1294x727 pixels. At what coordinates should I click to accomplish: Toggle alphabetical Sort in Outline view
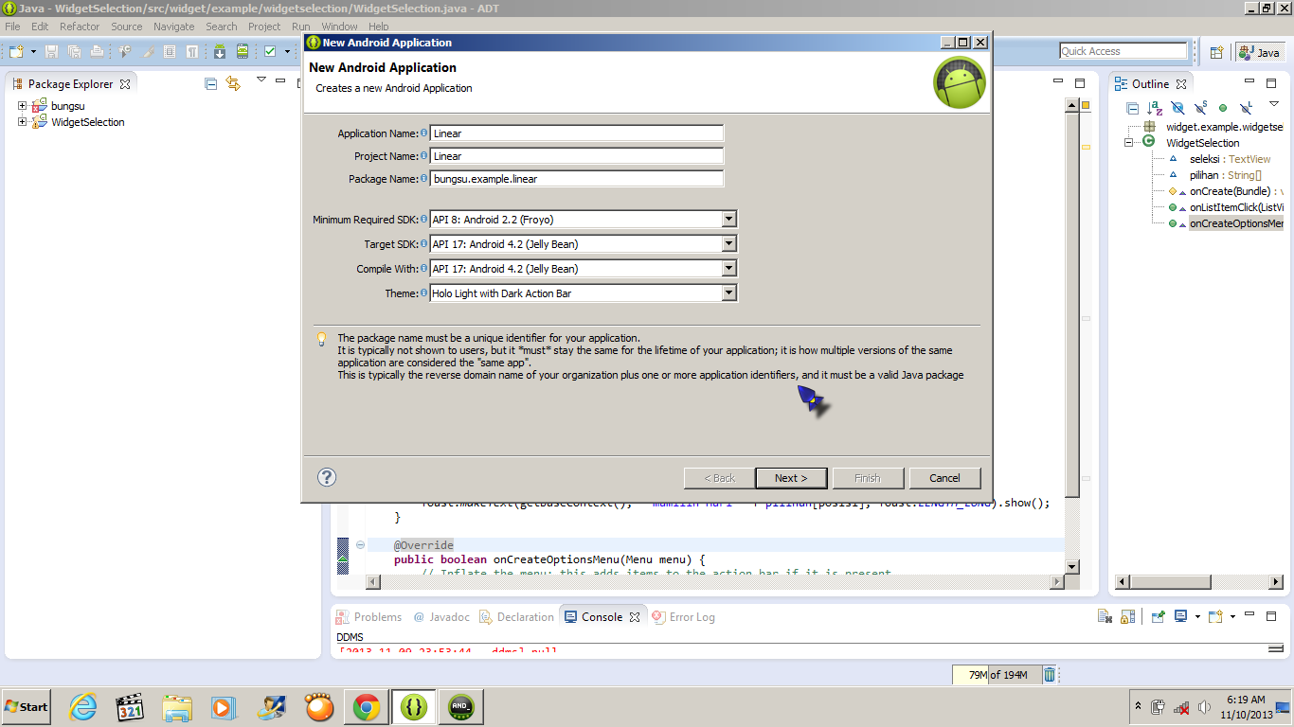click(1155, 108)
